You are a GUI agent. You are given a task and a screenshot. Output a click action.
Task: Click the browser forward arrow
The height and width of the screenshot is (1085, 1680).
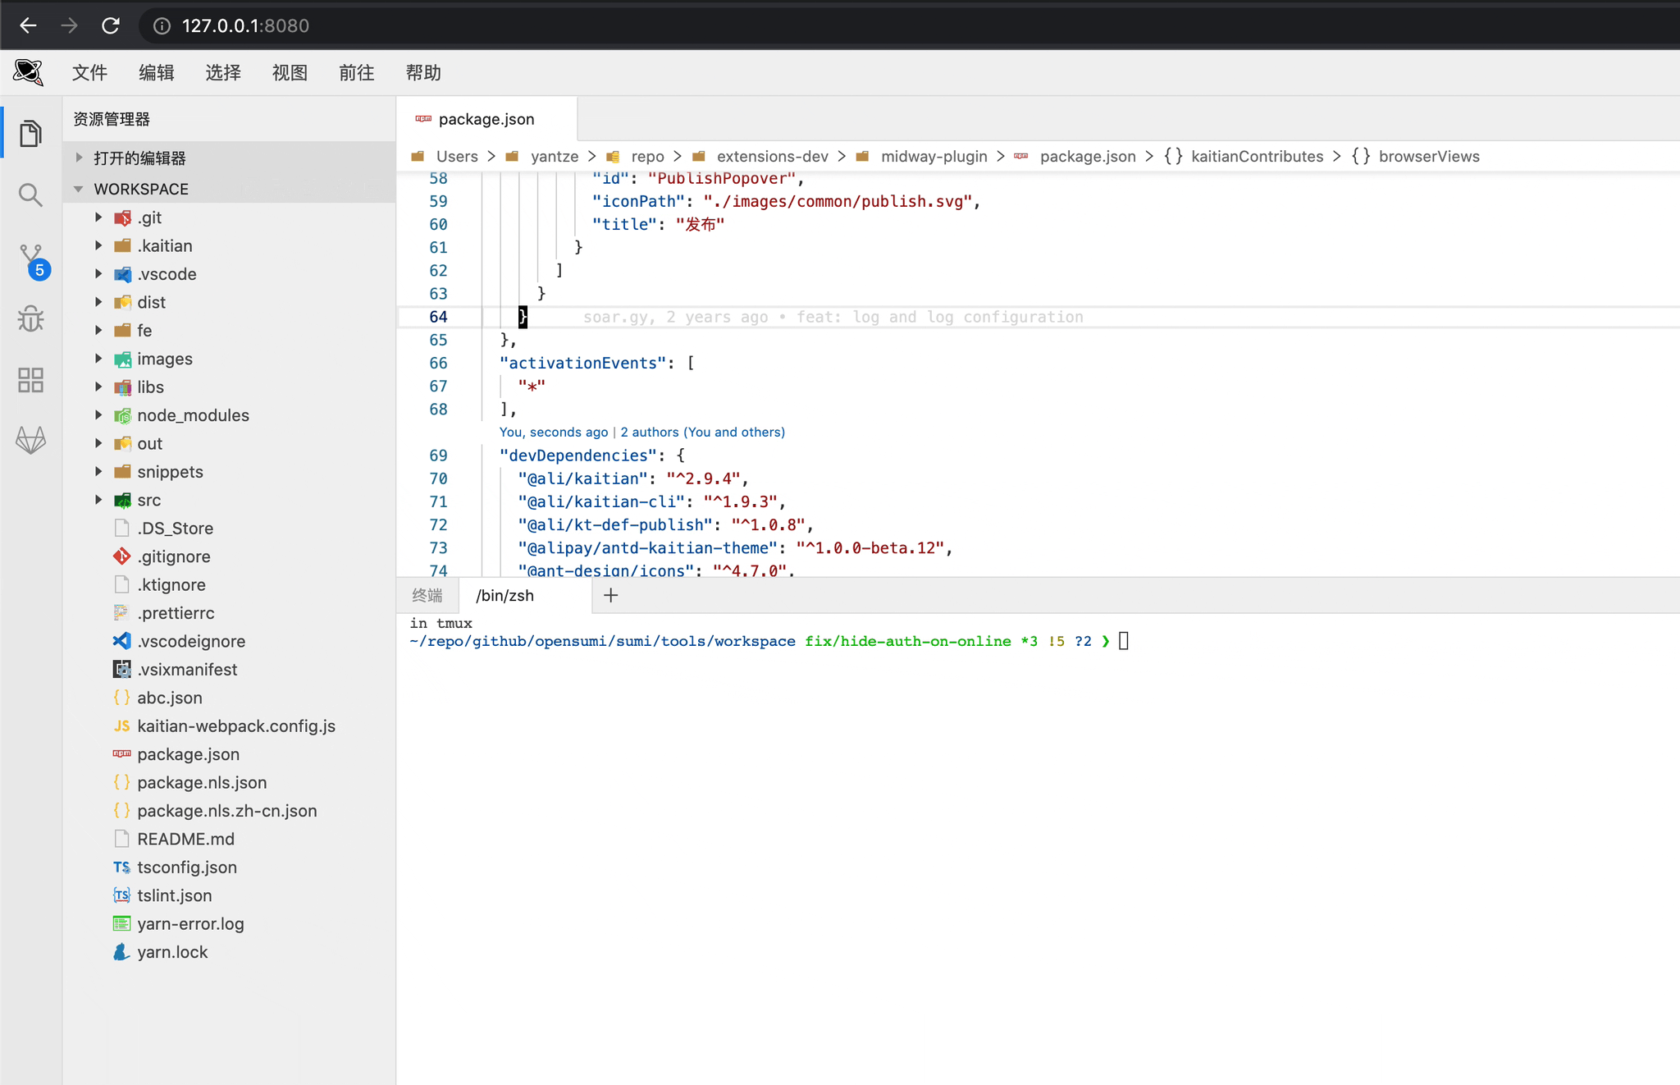69,25
